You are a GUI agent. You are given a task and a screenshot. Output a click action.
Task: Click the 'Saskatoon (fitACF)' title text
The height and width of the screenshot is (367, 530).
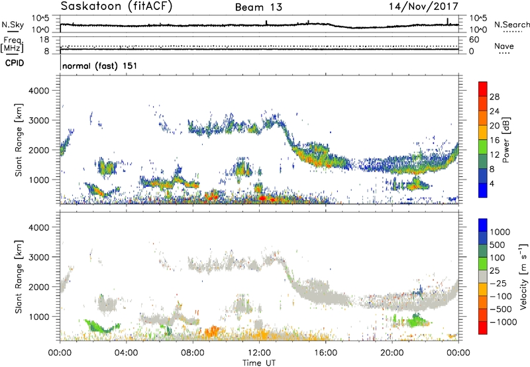point(117,7)
